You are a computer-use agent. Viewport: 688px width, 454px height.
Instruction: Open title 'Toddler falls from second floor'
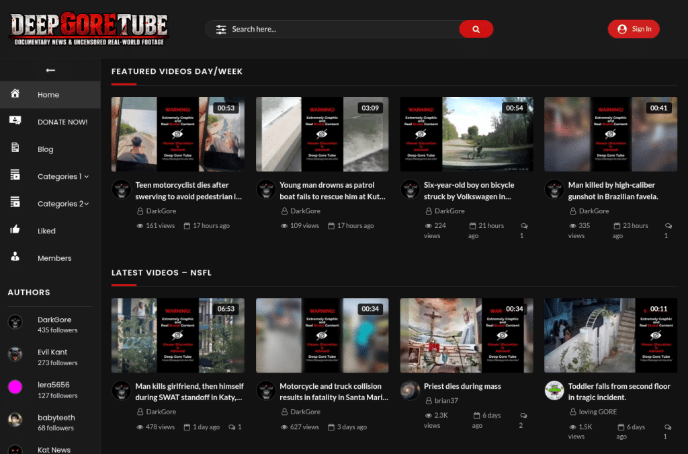click(x=619, y=391)
